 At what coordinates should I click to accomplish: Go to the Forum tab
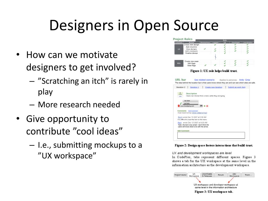click(x=221, y=175)
